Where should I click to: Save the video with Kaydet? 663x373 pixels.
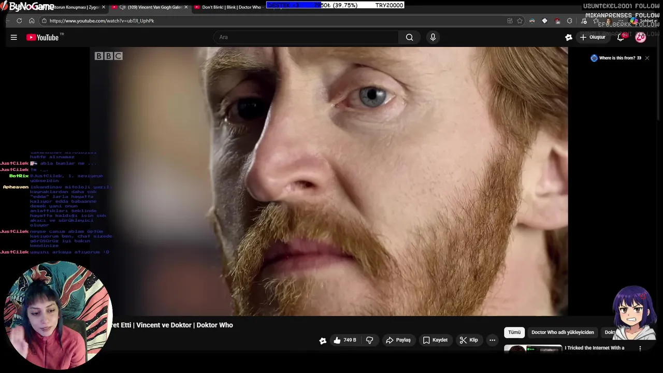pos(435,340)
